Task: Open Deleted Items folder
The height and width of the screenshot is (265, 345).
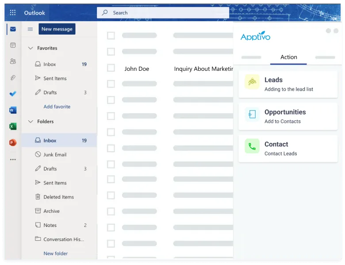Action: click(59, 197)
